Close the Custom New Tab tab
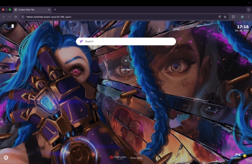Viewport: 252px width, 164px height. [49, 10]
